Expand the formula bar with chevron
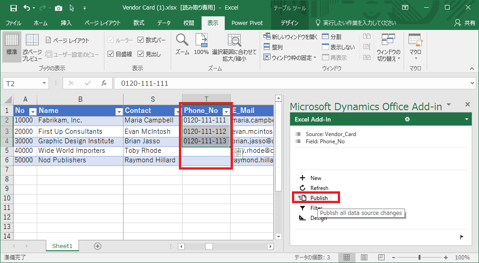Image resolution: width=479 pixels, height=263 pixels. 473,83
